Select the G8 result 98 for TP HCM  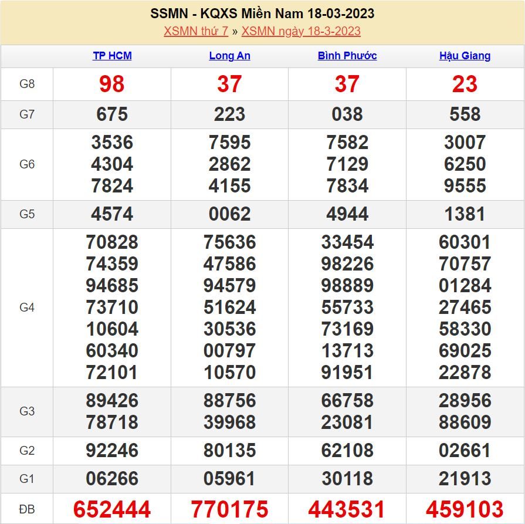[112, 84]
